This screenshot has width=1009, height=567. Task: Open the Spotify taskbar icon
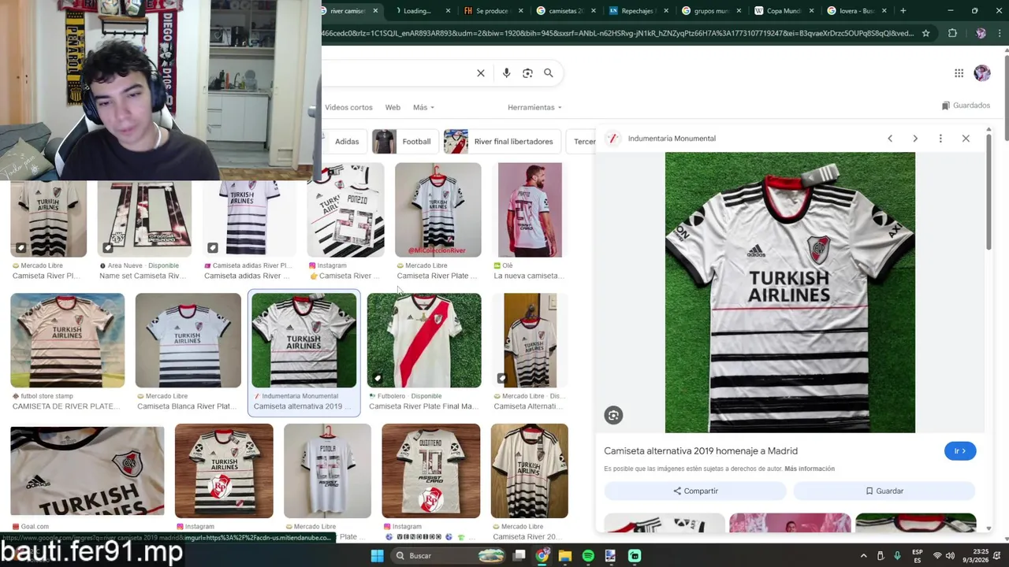coord(588,556)
